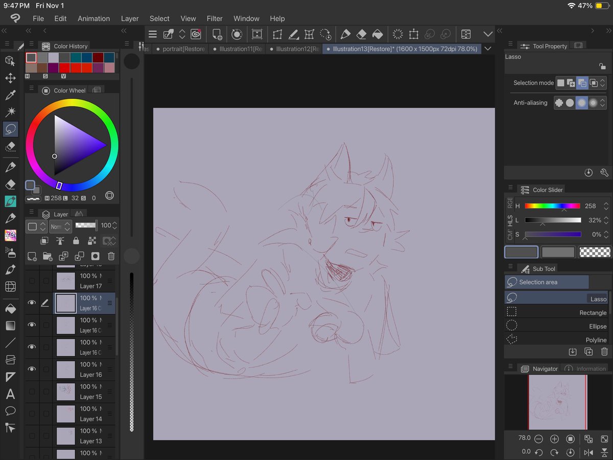The width and height of the screenshot is (613, 460).
Task: Adjust the Saturation 0% stepper
Action: click(606, 235)
